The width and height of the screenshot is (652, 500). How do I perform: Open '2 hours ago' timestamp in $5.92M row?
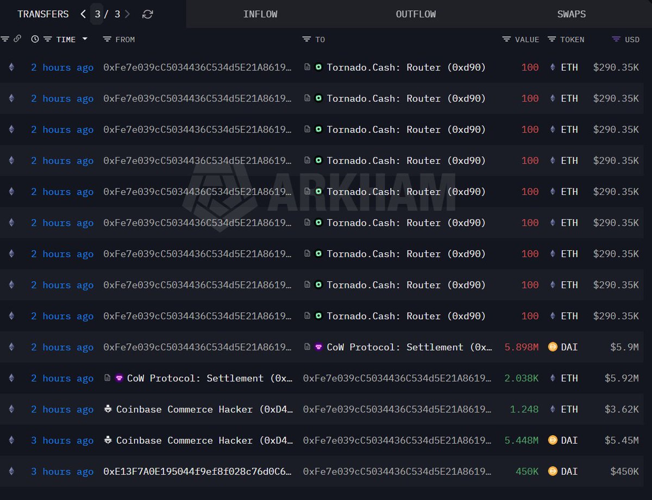tap(62, 378)
